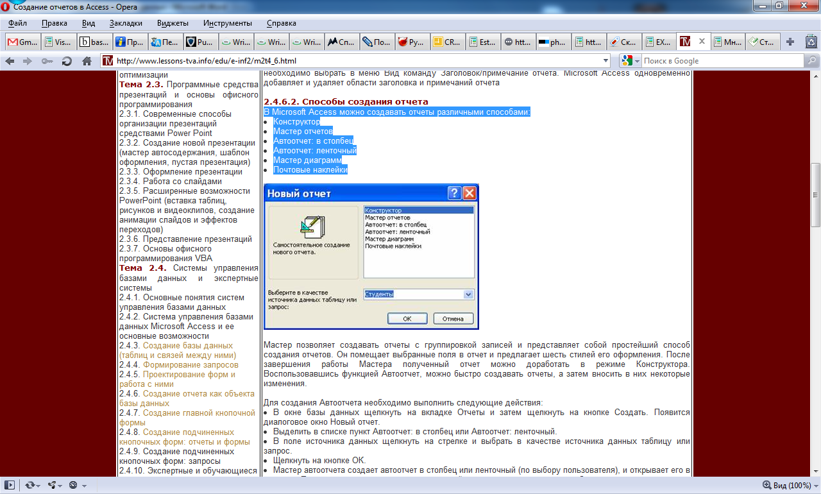Open the search engine selector dropdown
Viewport: 821px width, 494px height.
[637, 61]
